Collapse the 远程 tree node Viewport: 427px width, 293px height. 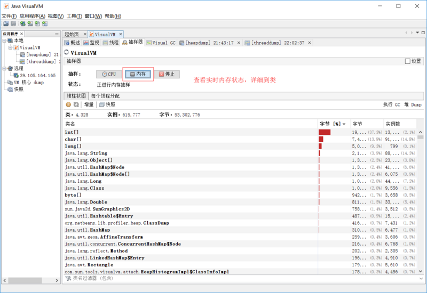4,68
